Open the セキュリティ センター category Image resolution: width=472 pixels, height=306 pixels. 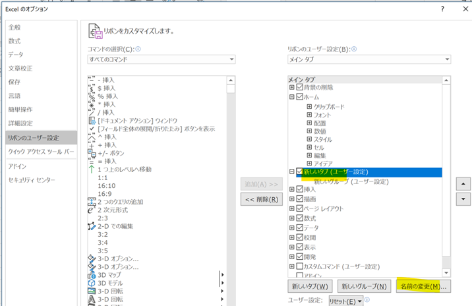click(x=42, y=180)
